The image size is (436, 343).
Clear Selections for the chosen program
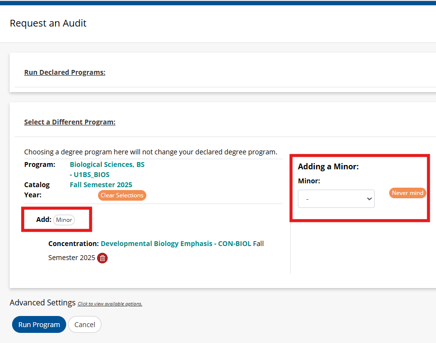122,195
